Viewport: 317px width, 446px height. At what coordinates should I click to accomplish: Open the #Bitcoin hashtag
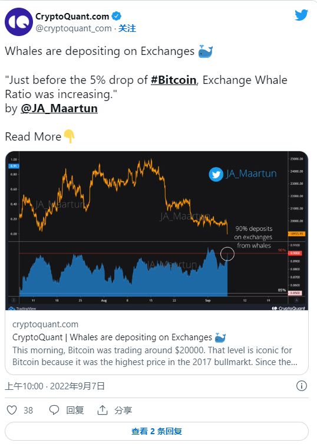click(x=173, y=80)
